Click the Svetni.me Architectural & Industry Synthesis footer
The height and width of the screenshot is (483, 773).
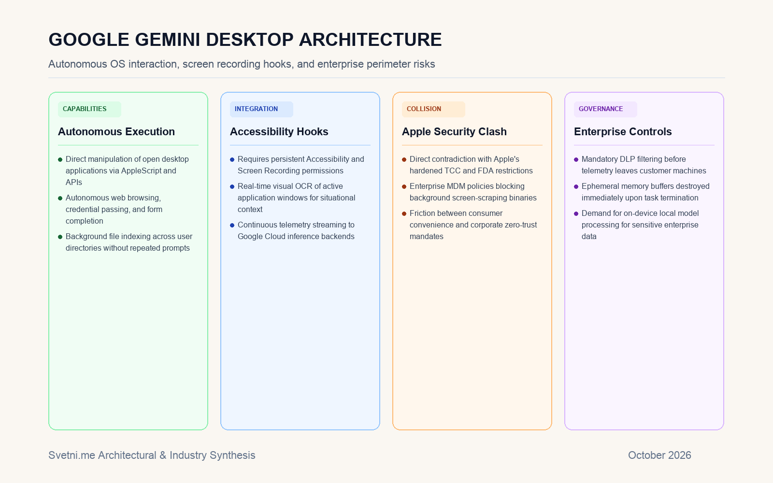(152, 455)
